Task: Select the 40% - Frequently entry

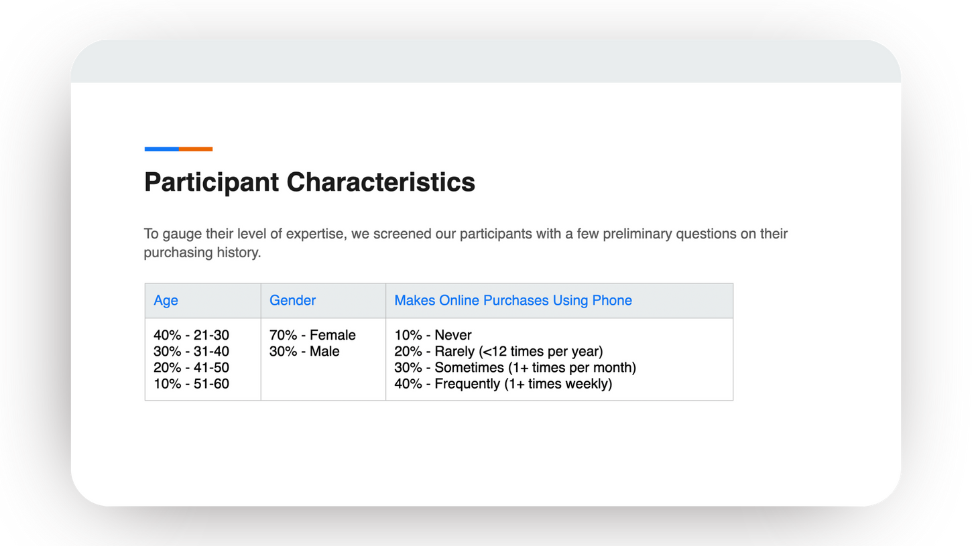Action: coord(503,384)
